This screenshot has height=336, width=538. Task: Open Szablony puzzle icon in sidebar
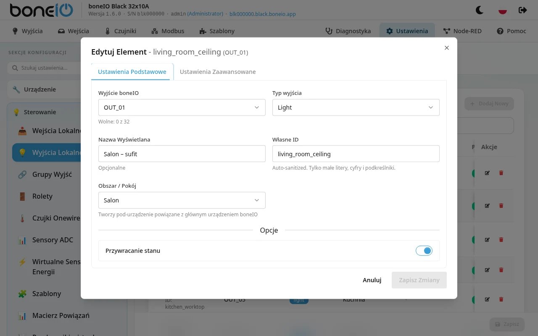[x=46, y=294]
